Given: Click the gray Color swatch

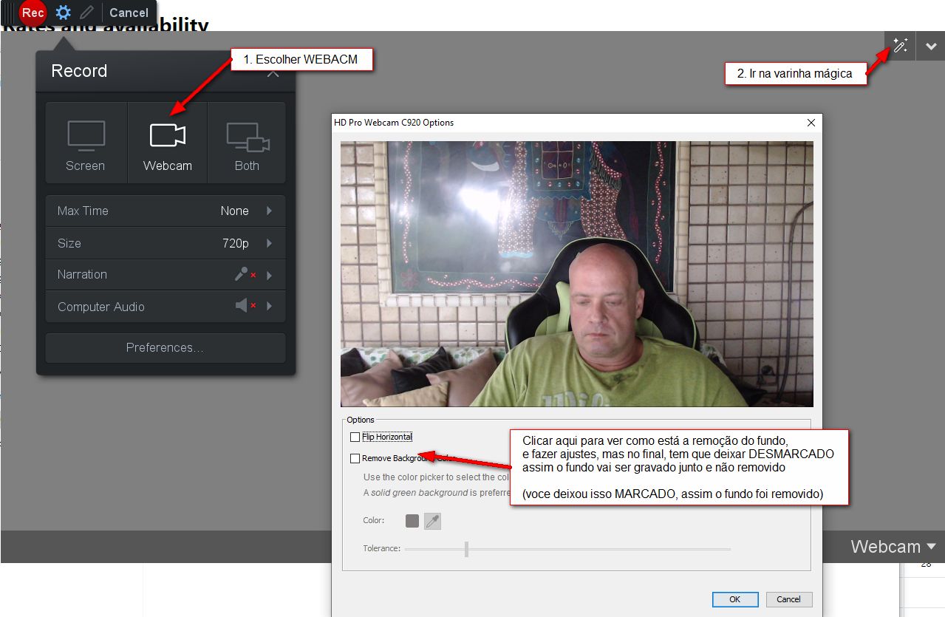Looking at the screenshot, I should pyautogui.click(x=412, y=521).
